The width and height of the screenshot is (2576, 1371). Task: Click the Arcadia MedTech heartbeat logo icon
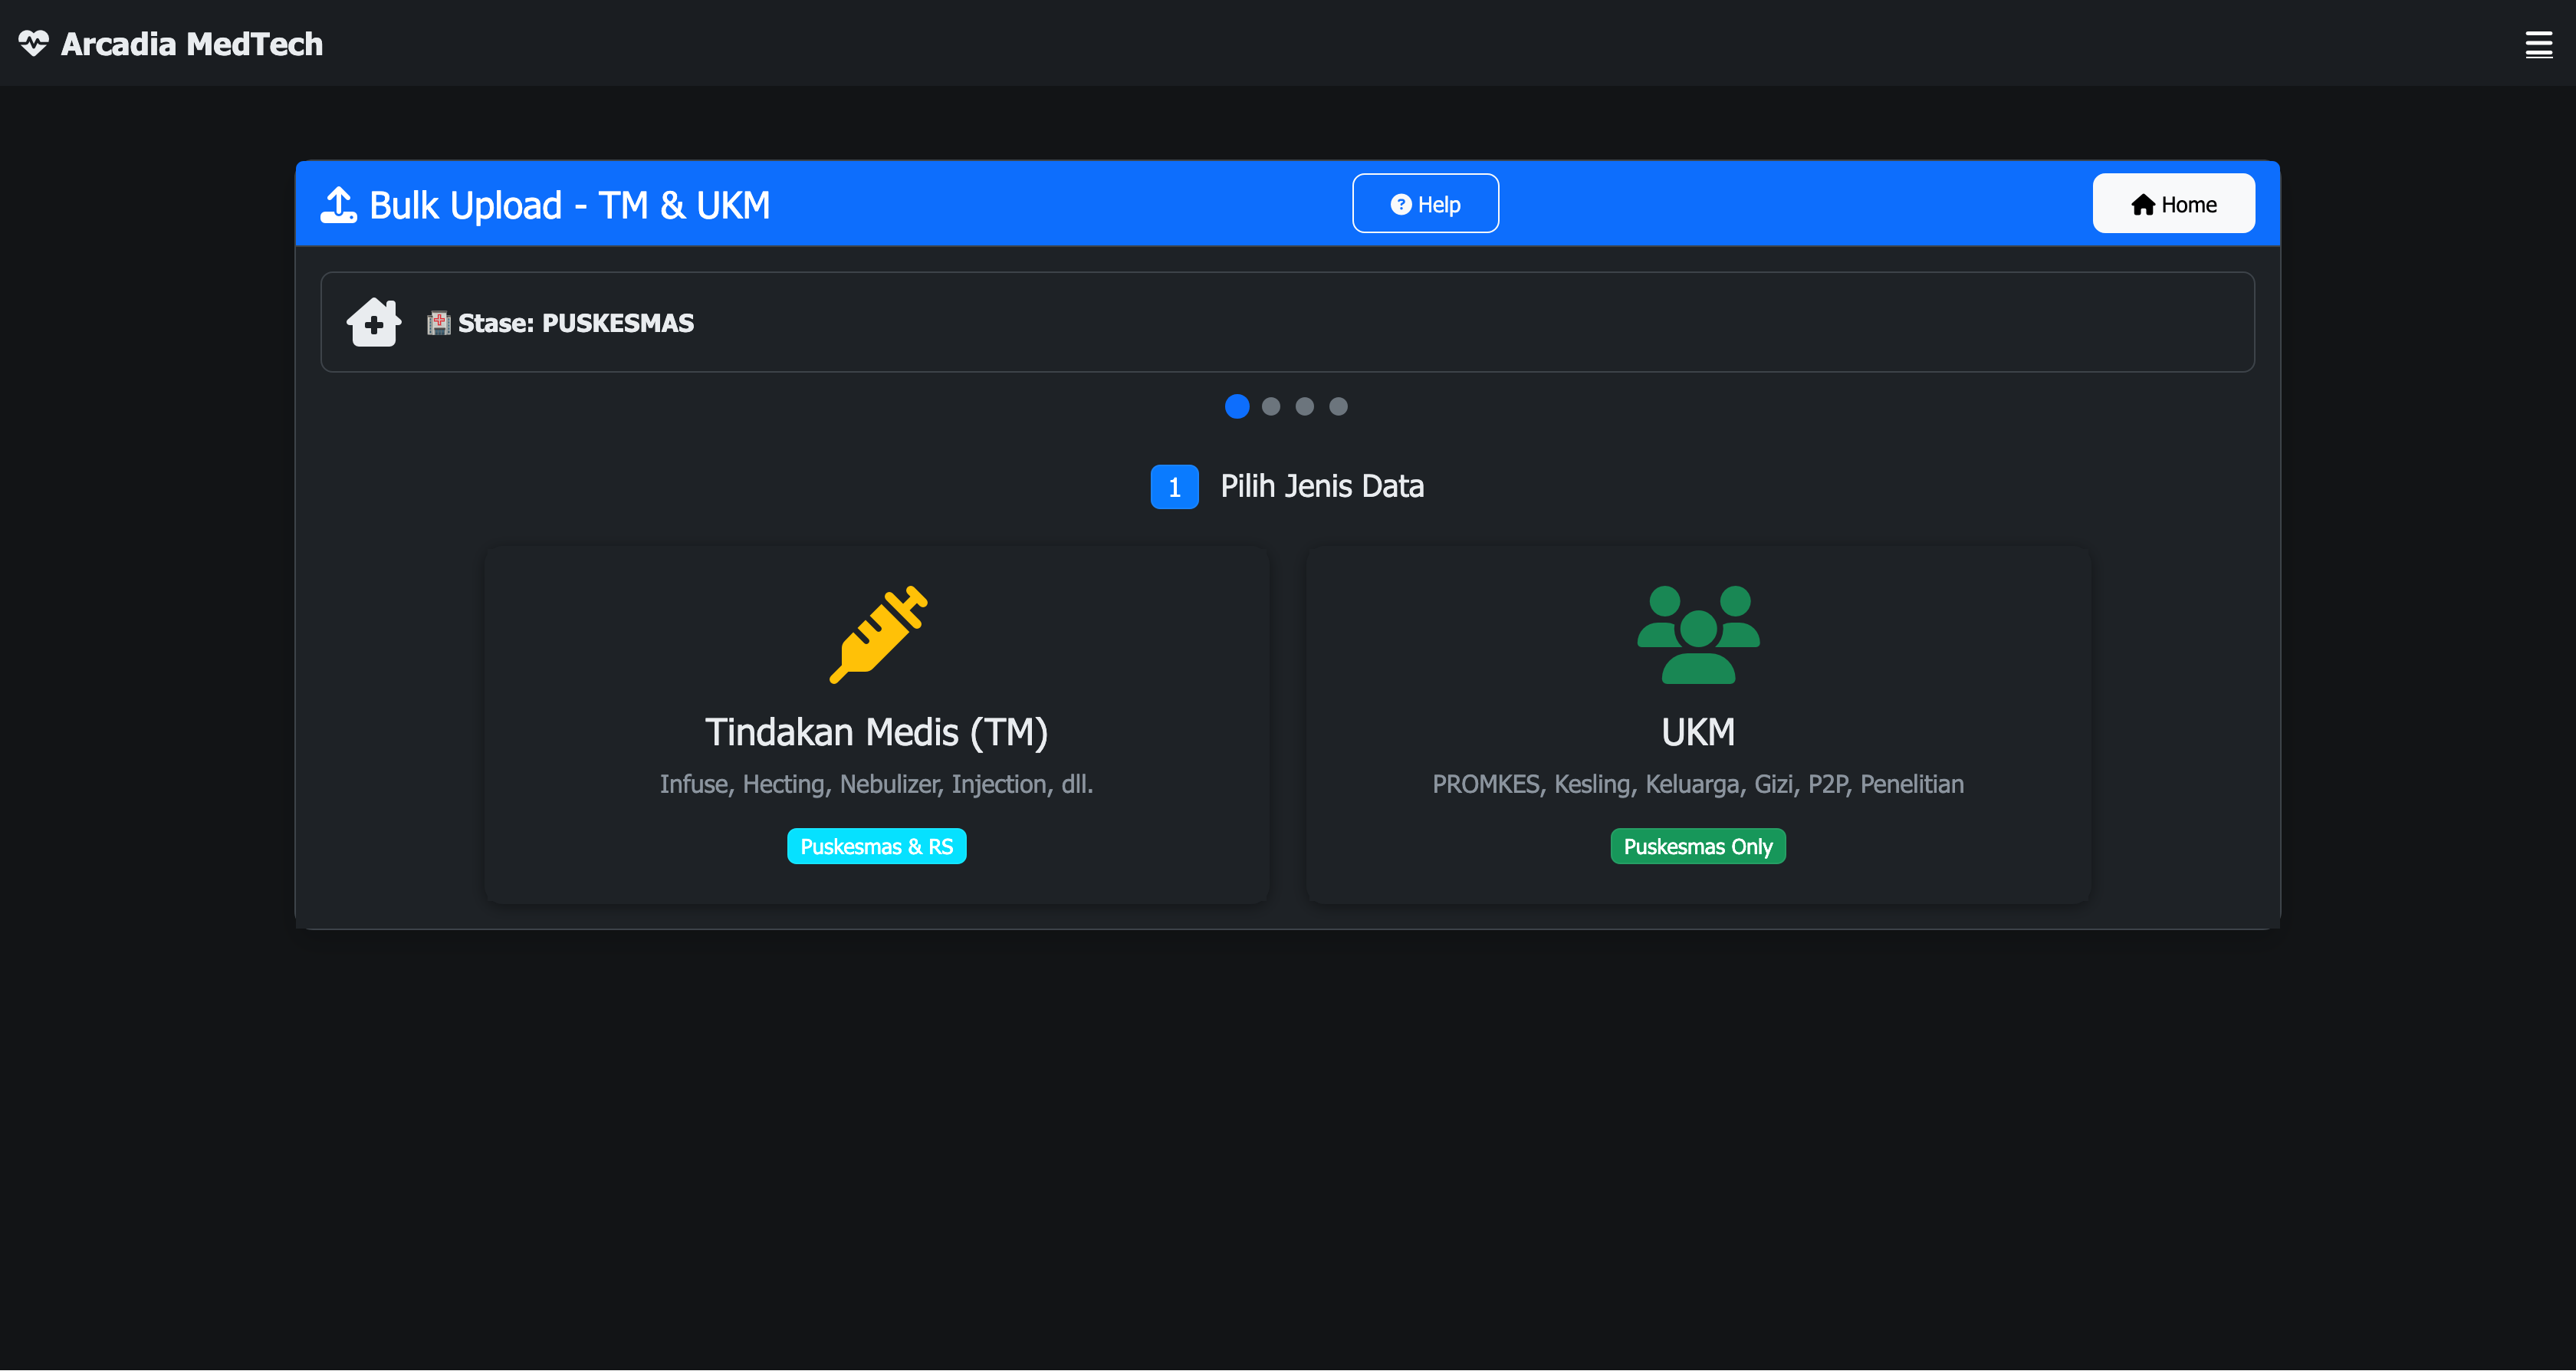(33, 43)
